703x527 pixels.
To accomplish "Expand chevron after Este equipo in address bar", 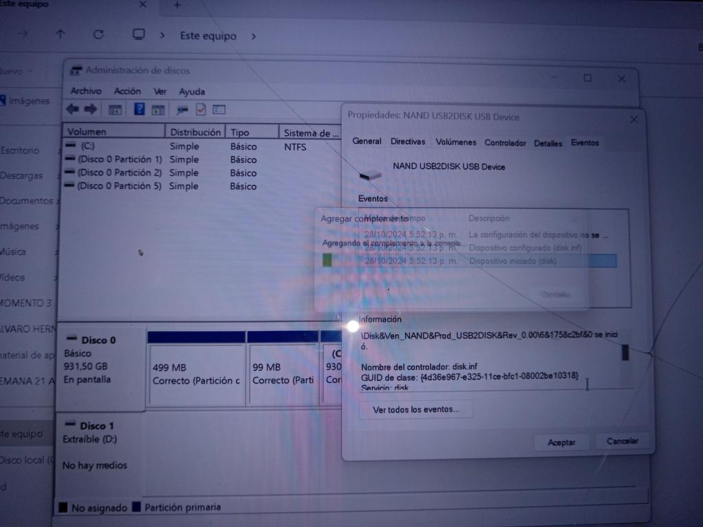I will 253,36.
